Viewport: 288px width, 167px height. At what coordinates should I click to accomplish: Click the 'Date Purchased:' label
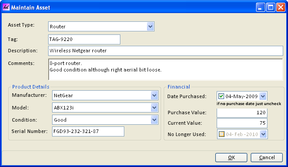(187, 96)
